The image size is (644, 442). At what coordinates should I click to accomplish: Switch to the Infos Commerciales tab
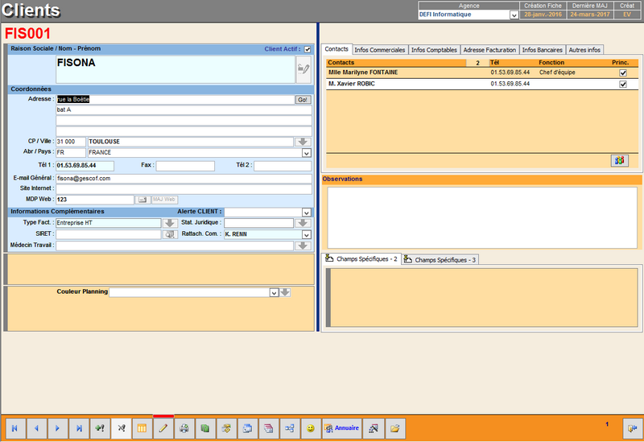point(380,50)
